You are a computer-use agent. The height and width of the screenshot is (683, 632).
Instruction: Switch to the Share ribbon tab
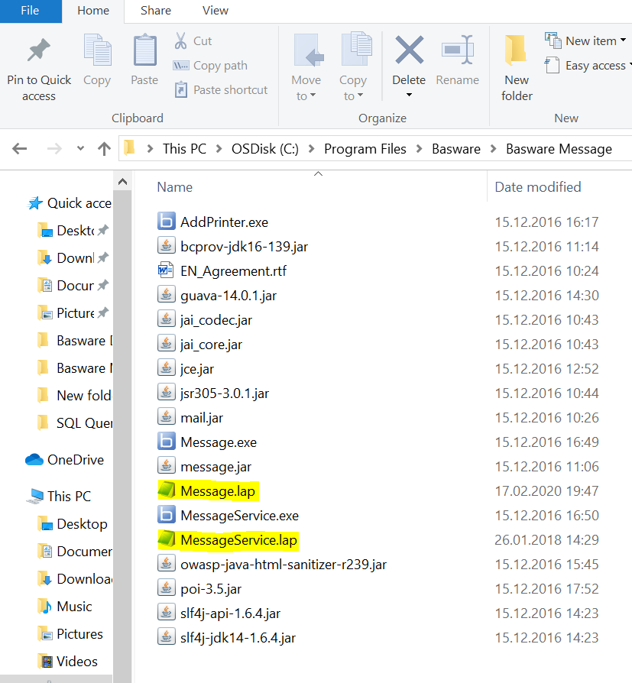pyautogui.click(x=156, y=11)
